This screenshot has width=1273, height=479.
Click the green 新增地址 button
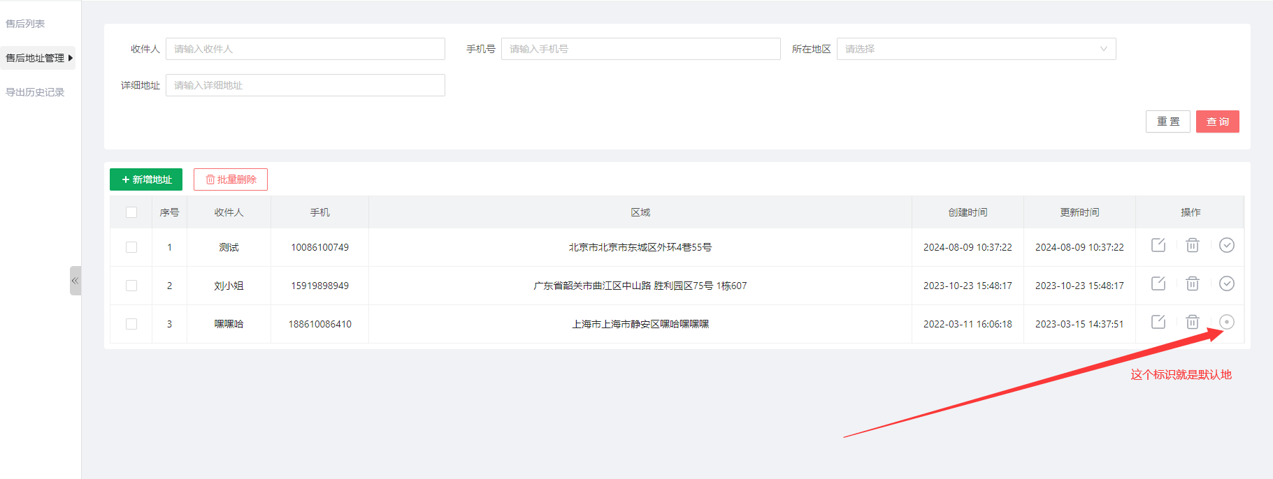(146, 179)
